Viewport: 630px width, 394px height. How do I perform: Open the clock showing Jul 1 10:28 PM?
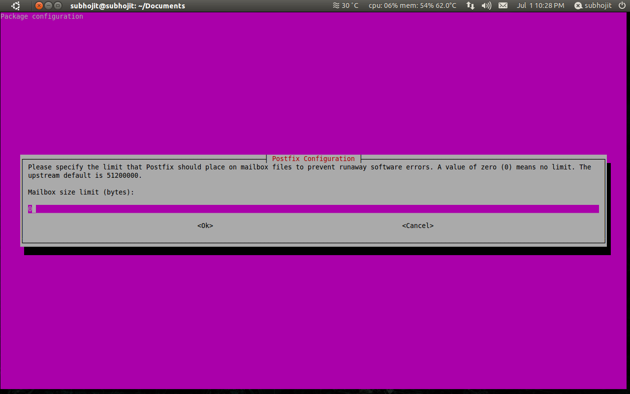coord(540,6)
